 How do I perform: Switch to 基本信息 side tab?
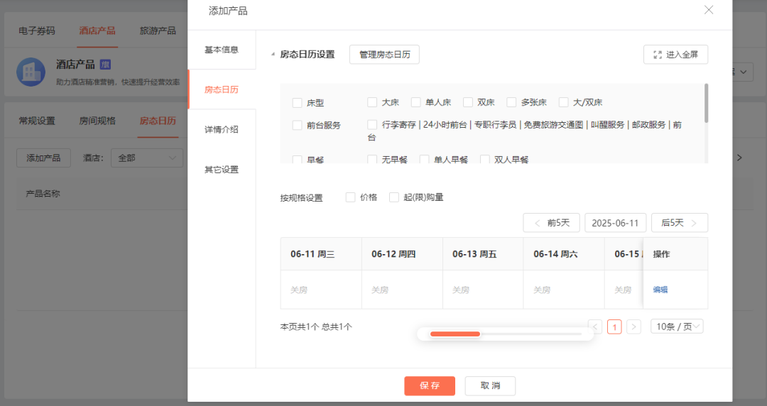[222, 50]
